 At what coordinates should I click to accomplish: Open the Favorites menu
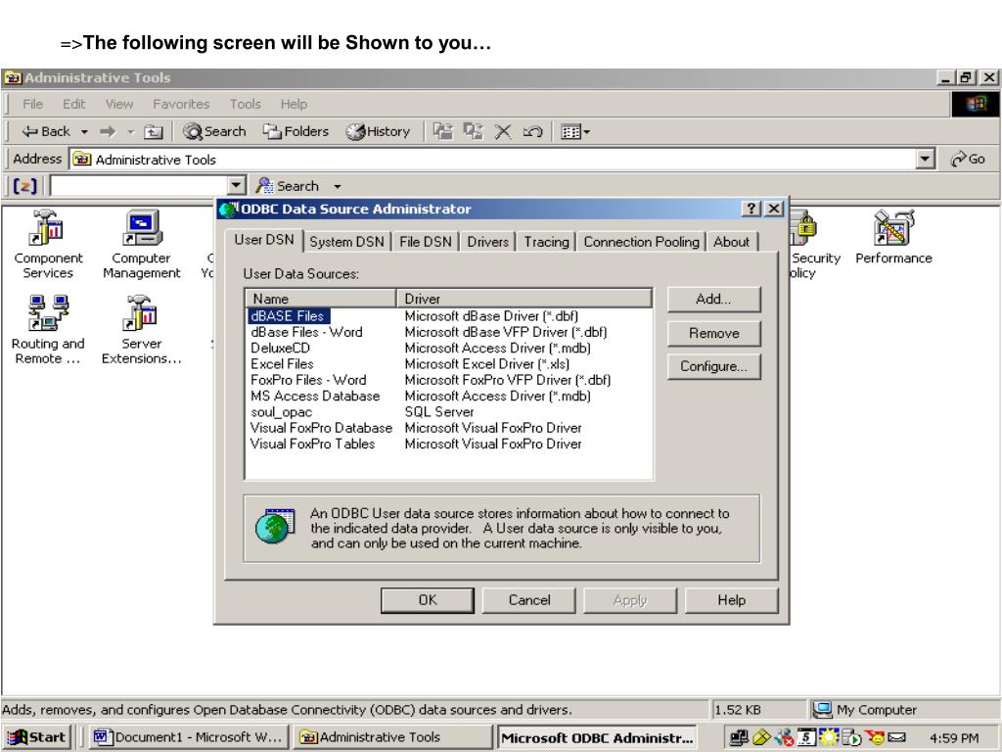(x=181, y=104)
